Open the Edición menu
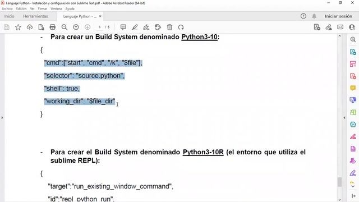This screenshot has height=202, width=359. (x=21, y=9)
